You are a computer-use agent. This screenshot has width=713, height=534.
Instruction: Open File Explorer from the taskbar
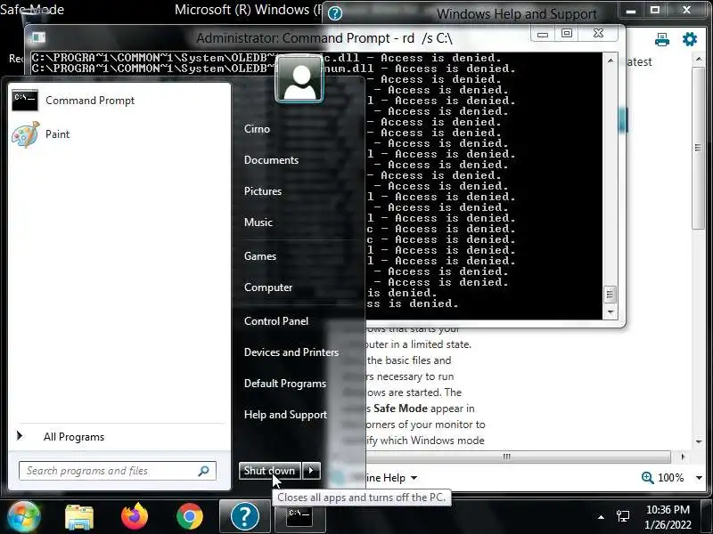(x=79, y=517)
